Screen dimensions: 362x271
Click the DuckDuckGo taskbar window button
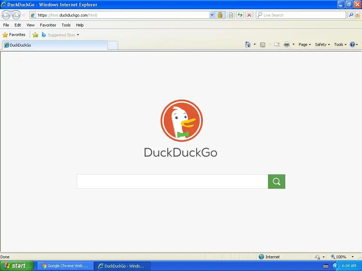tap(122, 266)
